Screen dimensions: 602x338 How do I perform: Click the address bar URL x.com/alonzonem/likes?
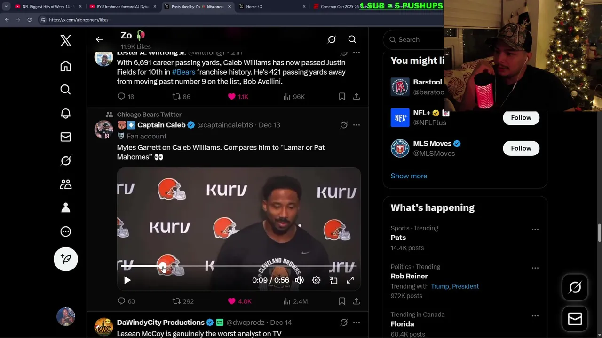coord(79,20)
